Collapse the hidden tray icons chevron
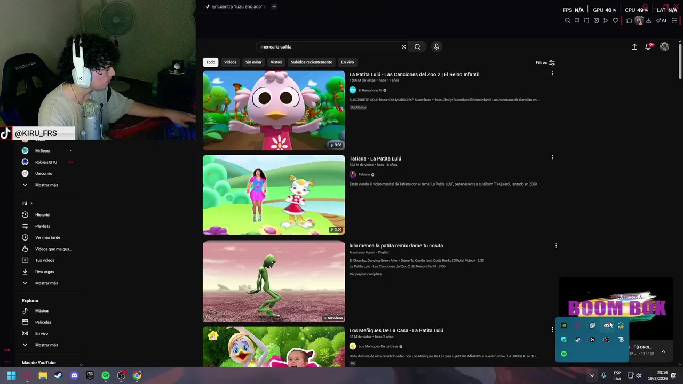683x384 pixels. click(592, 375)
